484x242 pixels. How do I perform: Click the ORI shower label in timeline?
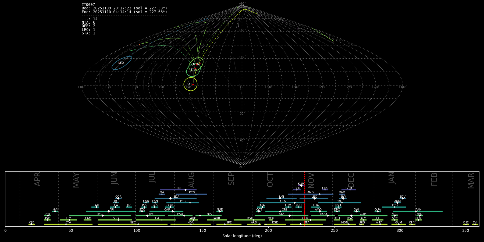point(284,210)
